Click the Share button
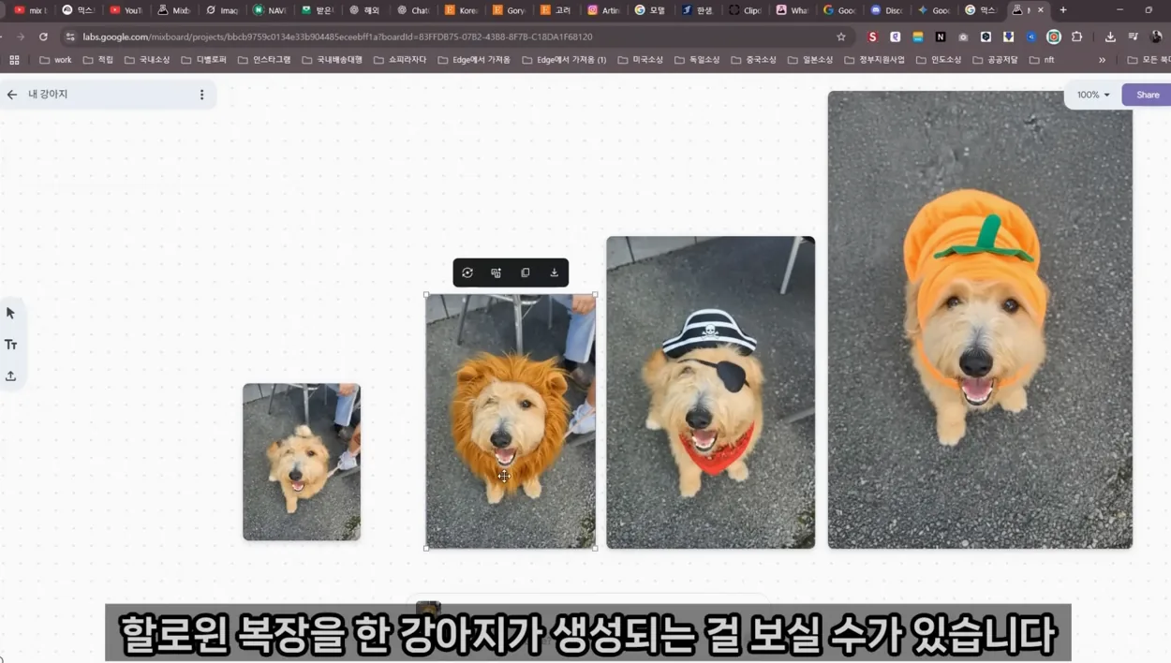 1147,95
